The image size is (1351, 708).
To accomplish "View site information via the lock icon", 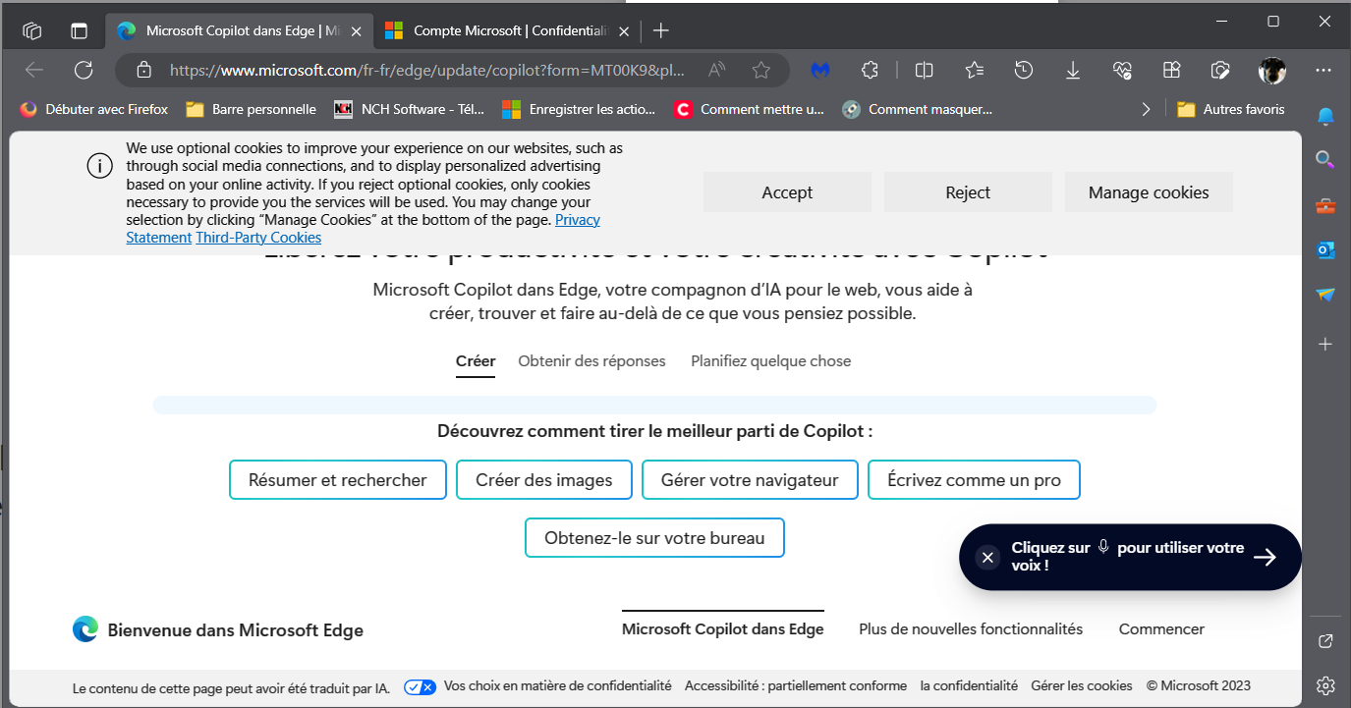I will click(x=143, y=70).
